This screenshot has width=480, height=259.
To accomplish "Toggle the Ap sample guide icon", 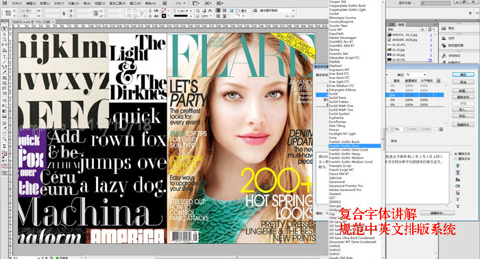I will [x=457, y=193].
